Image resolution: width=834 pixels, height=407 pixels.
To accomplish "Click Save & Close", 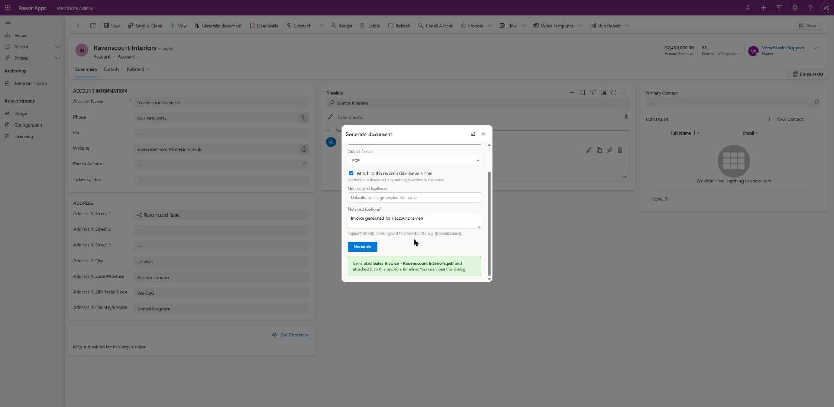I will [x=145, y=26].
